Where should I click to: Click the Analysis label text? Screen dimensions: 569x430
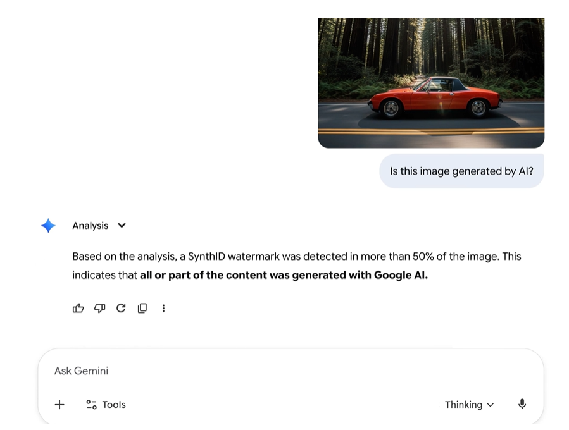coord(90,226)
